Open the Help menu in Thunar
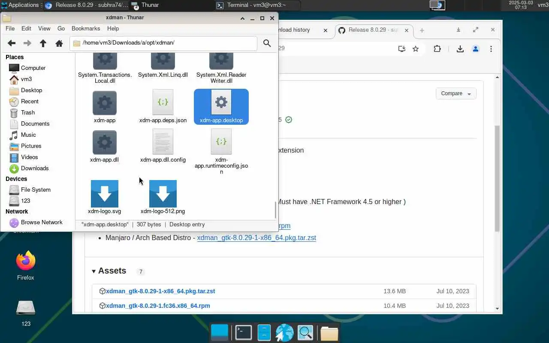Screen dimensions: 549x343 point(113,28)
